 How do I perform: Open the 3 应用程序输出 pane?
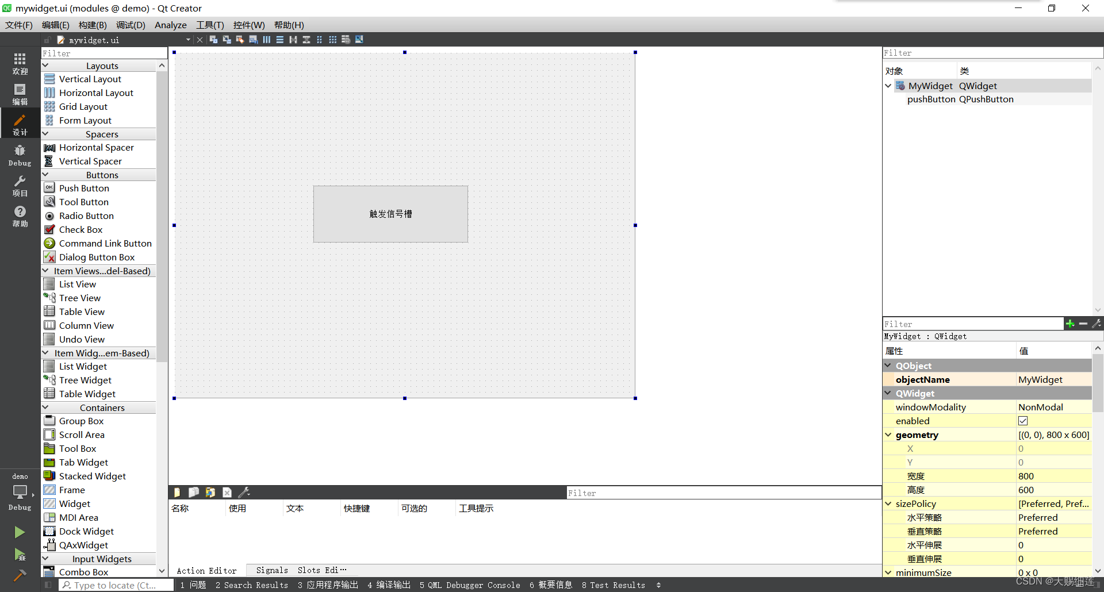pos(328,585)
